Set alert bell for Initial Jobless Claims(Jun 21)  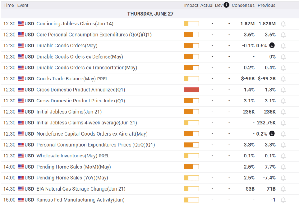[283, 112]
